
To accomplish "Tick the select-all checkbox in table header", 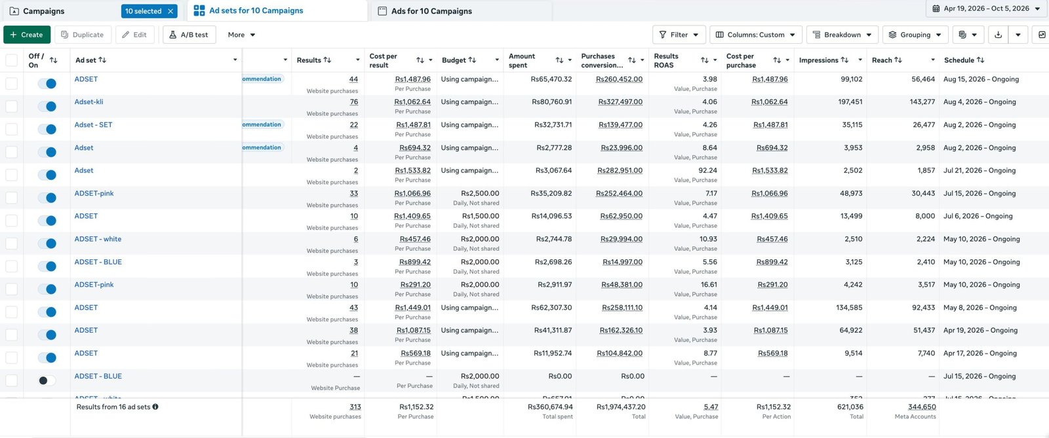I will click(x=11, y=60).
